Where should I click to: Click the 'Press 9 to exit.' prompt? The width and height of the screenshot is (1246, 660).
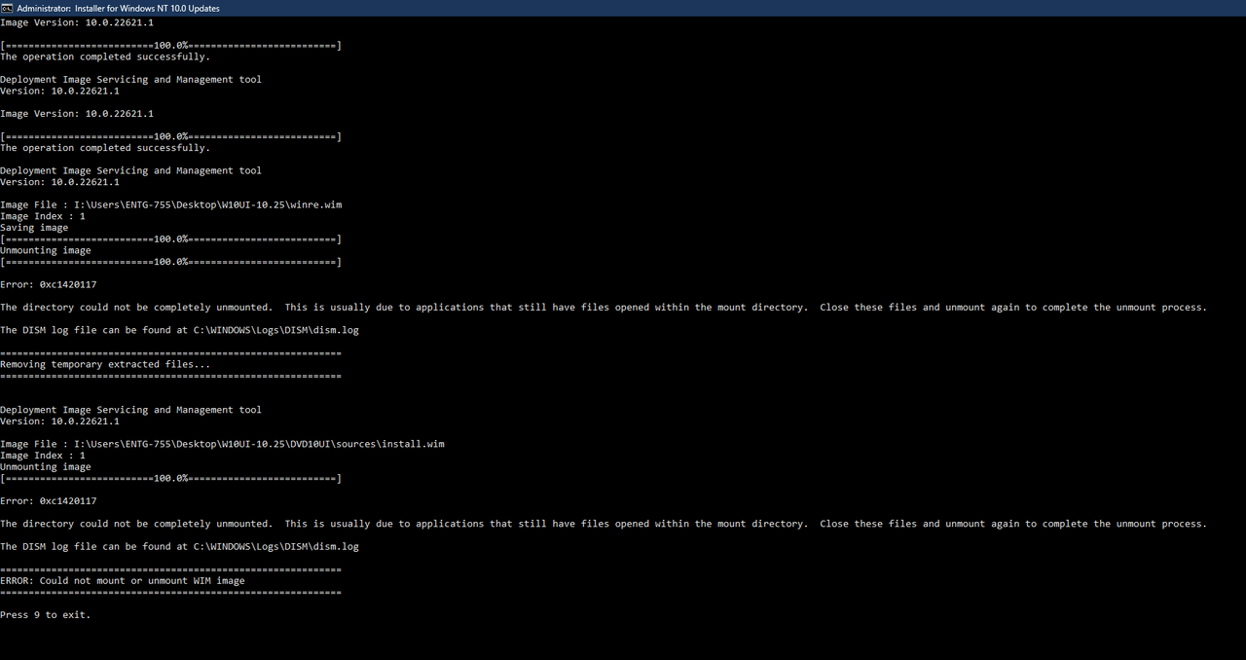pos(46,615)
